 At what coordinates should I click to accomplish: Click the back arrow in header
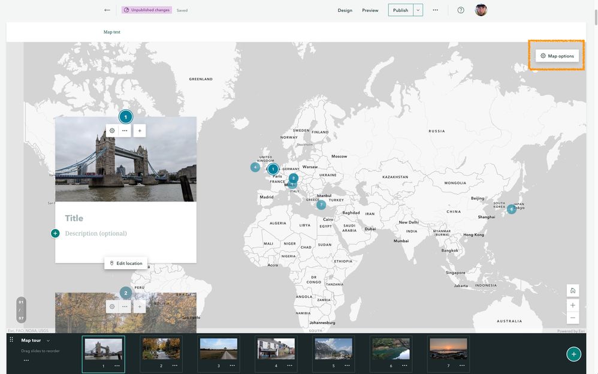tap(107, 10)
